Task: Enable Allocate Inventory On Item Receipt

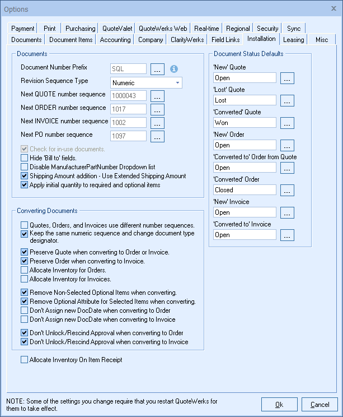Action: coord(24,360)
